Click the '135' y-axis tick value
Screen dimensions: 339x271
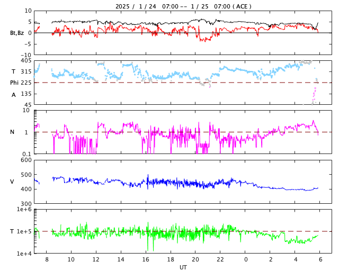click(x=26, y=94)
